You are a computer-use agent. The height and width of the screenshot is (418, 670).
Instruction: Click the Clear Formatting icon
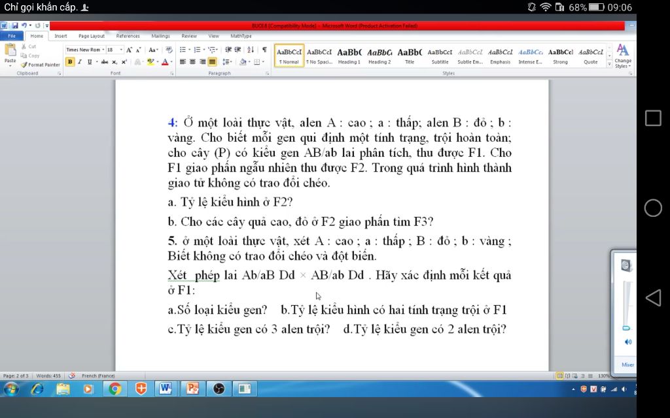click(x=169, y=50)
